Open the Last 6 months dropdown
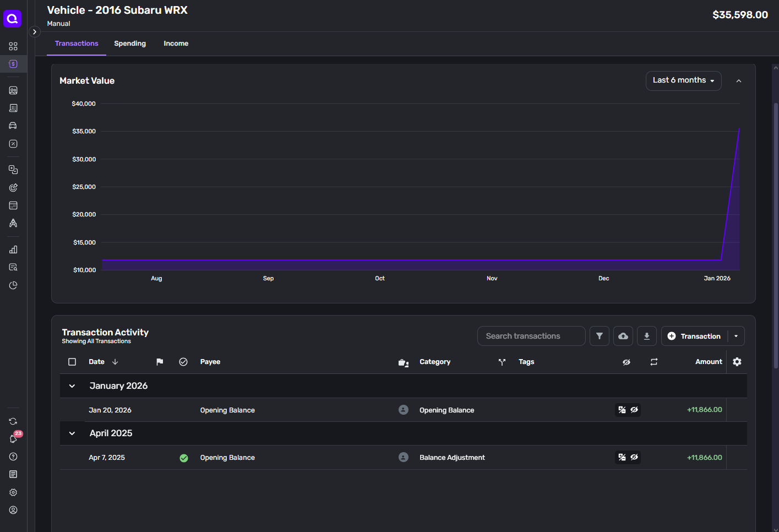 tap(683, 80)
